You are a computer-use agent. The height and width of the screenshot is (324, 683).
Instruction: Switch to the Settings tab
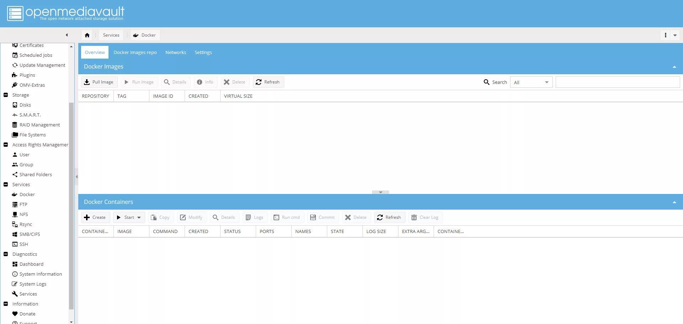pyautogui.click(x=203, y=52)
